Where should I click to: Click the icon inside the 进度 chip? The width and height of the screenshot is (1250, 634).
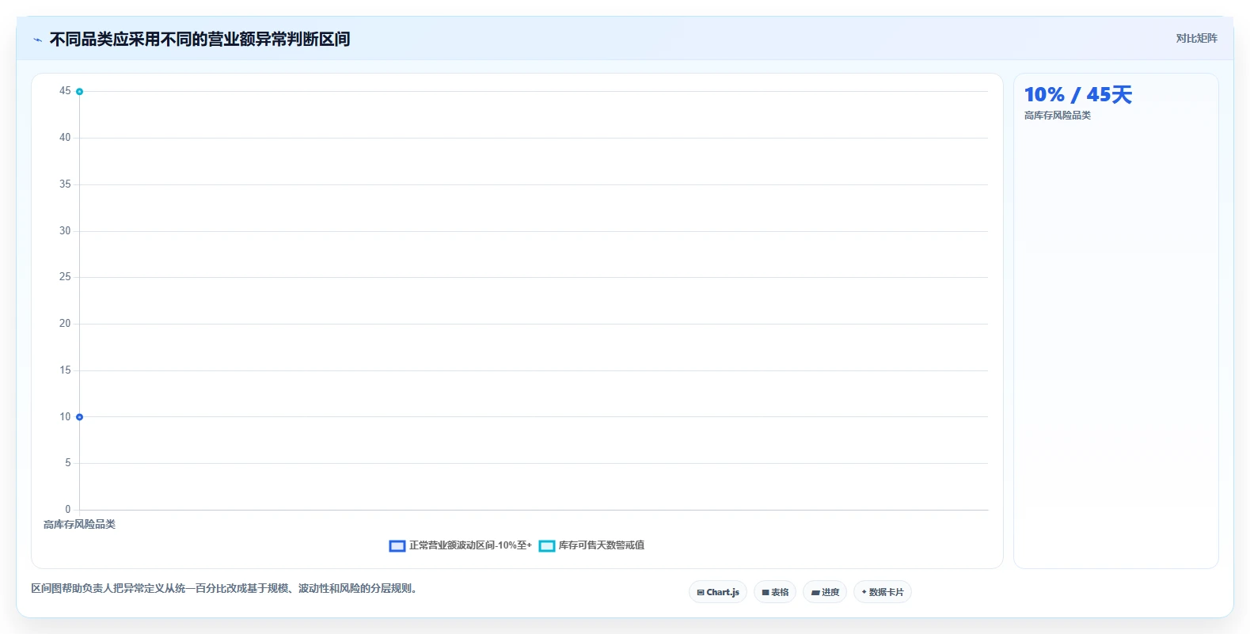[x=815, y=592]
